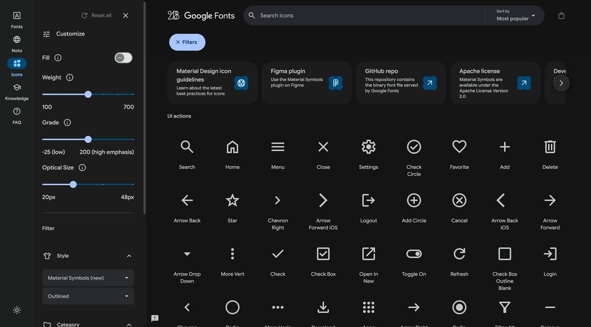Open the Sort by Most popular dropdown

(x=515, y=15)
